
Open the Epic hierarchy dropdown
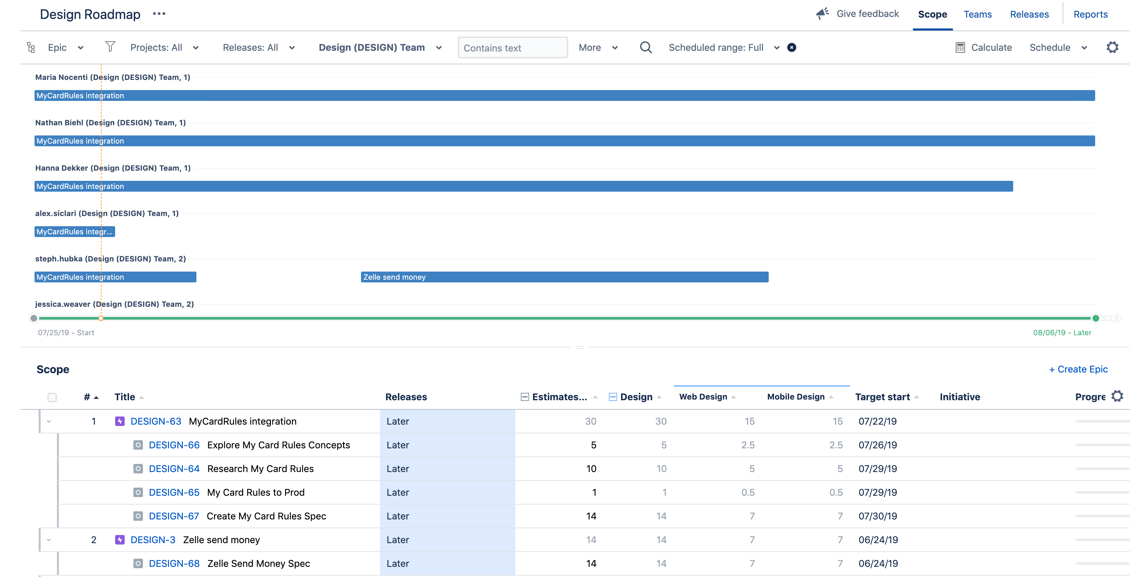[65, 47]
